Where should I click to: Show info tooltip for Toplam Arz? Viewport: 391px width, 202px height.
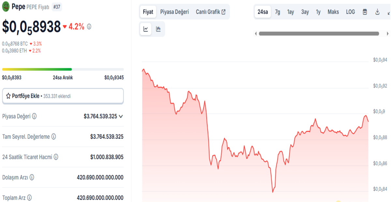click(x=30, y=198)
